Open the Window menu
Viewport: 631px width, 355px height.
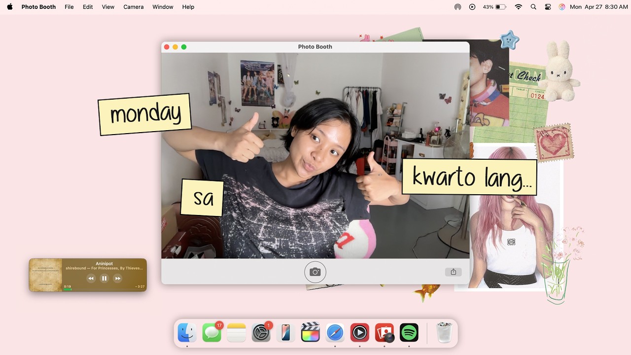[x=163, y=7]
